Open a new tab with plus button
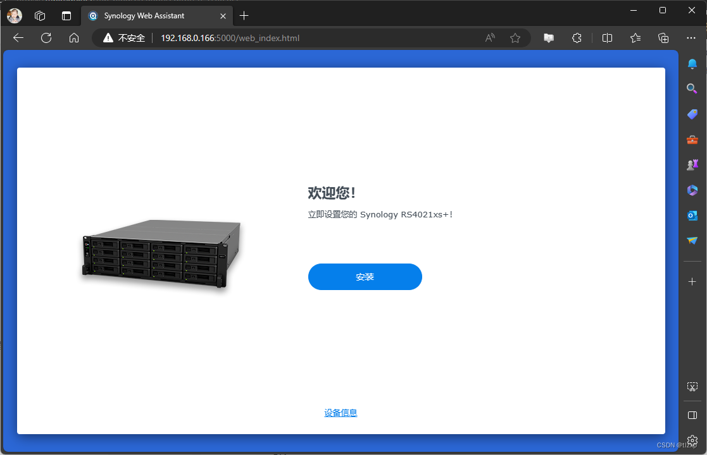 point(244,16)
